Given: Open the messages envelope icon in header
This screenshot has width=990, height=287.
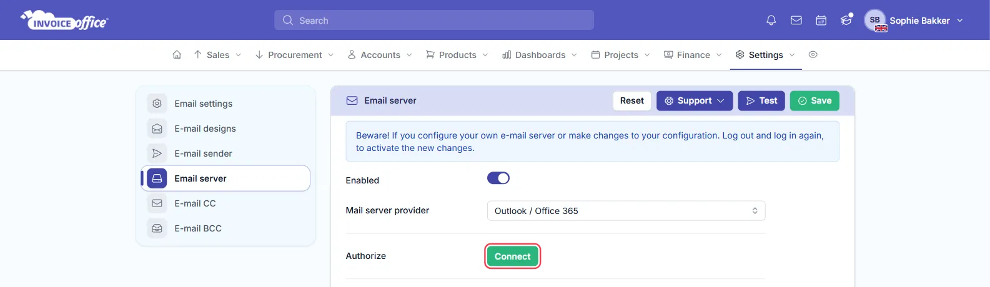Looking at the screenshot, I should point(796,21).
